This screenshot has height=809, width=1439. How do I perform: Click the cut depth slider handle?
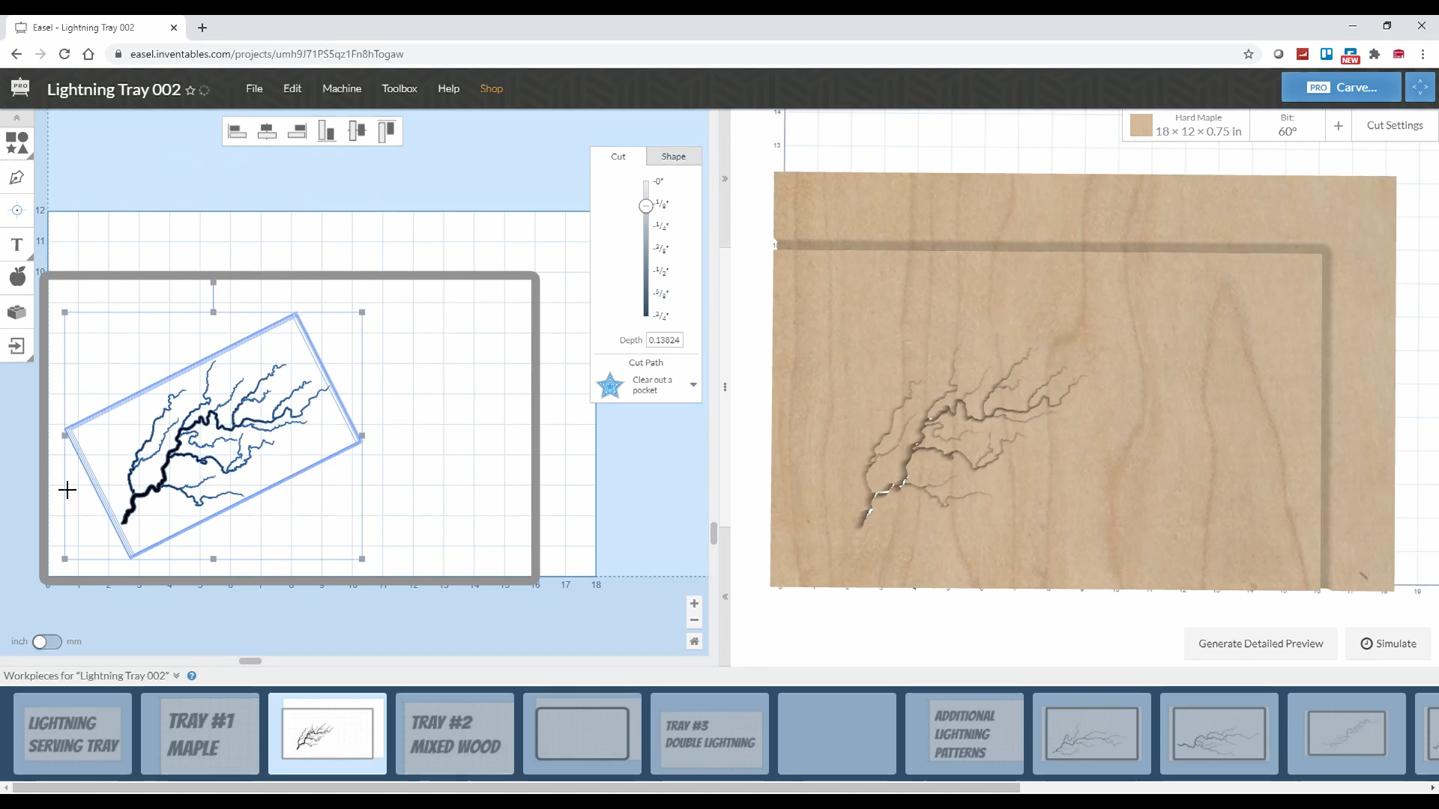[x=645, y=206]
